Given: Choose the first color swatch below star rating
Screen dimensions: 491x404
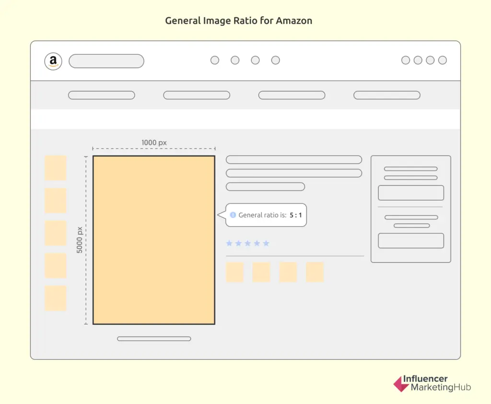Looking at the screenshot, I should pos(235,272).
